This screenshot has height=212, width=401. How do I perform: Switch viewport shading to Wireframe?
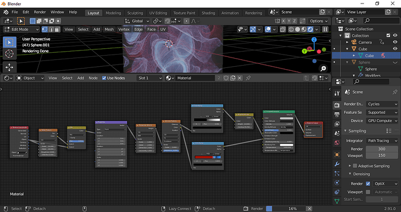tap(291, 30)
